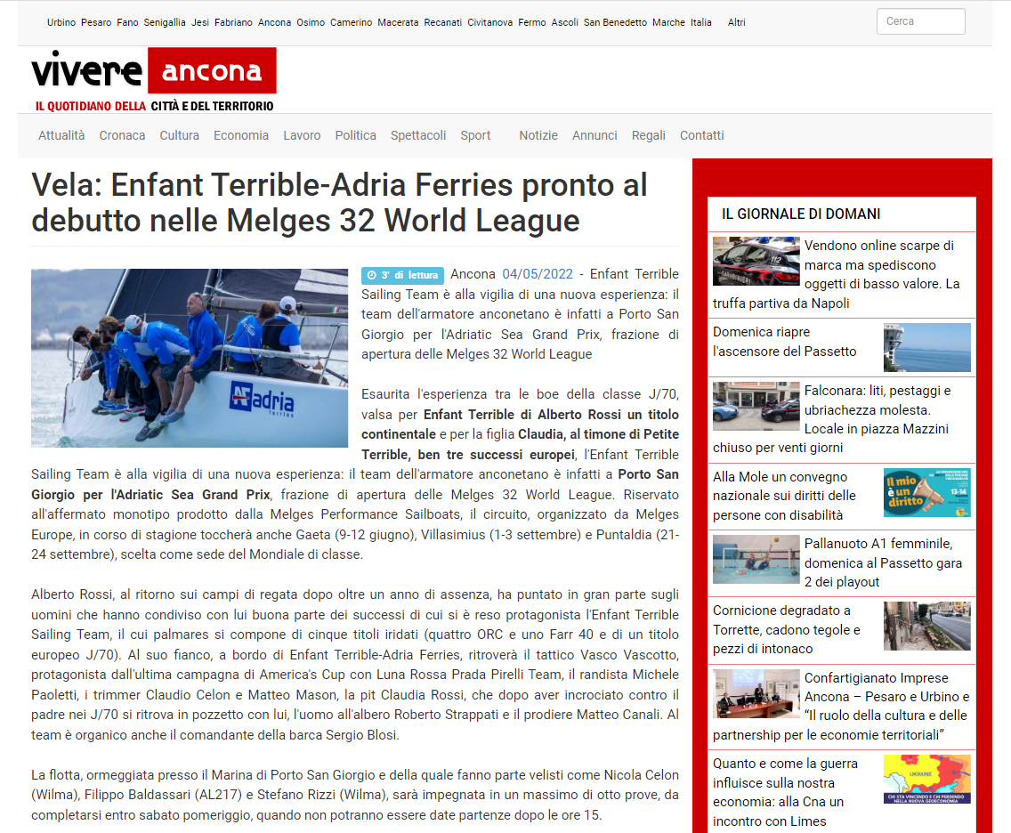This screenshot has height=833, width=1011.
Task: Click the 'Il mio è un diritto' thumbnail
Action: 927,492
